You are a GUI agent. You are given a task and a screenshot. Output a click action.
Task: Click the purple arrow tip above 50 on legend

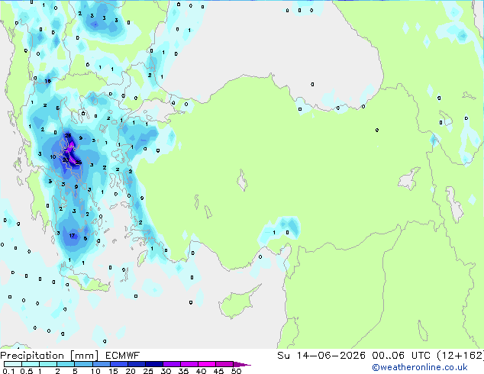tap(242, 364)
